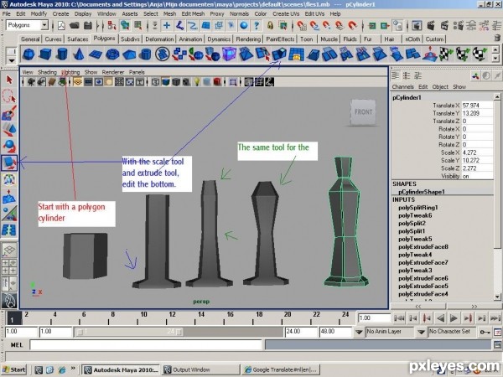Click the render current frame clapper icon
503x377 pixels.
tap(431, 25)
